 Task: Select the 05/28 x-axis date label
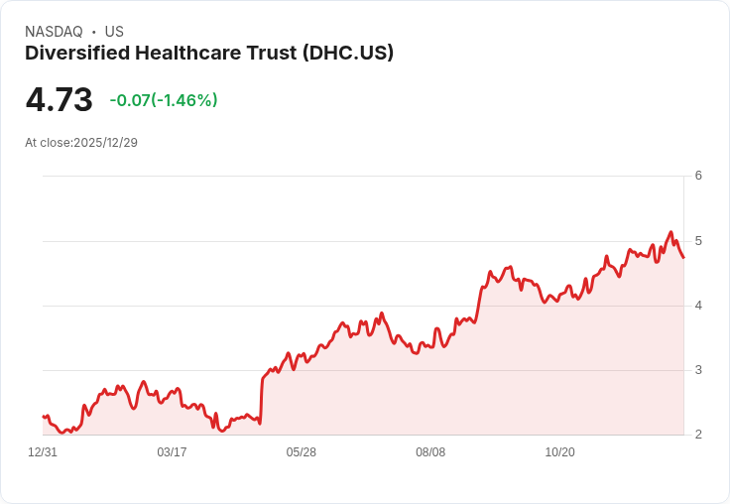pos(302,452)
